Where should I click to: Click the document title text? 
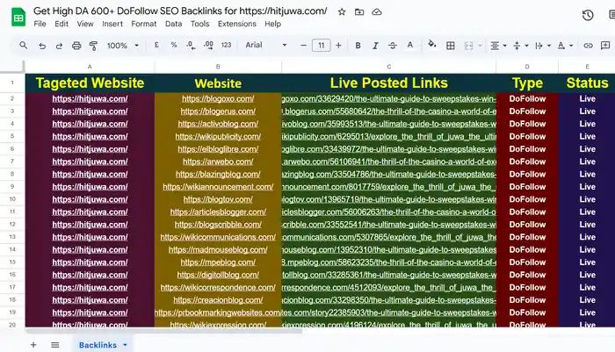pos(180,11)
